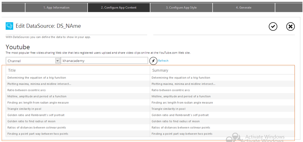The height and width of the screenshot is (142, 303).
Task: Select title 'Plotting maxima, minima and midline intersect...'
Action: [x=39, y=84]
